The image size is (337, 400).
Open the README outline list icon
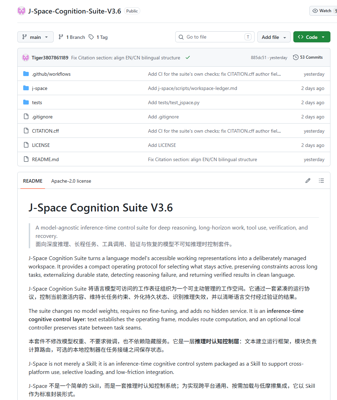click(321, 181)
